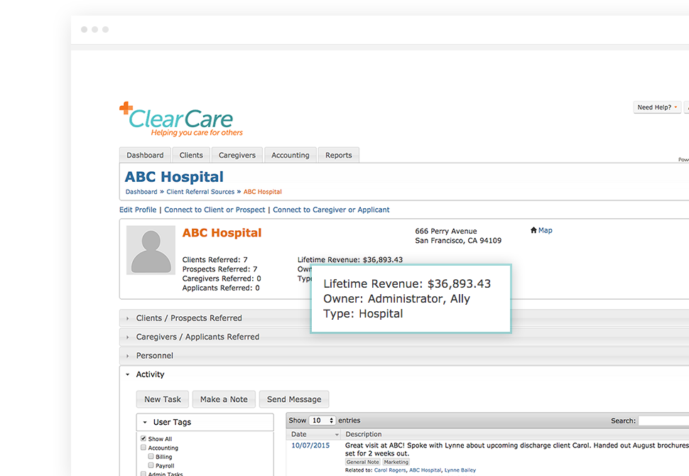Open Client Referral Sources breadcrumb link
Screen dimensions: 689x476
[x=200, y=192]
